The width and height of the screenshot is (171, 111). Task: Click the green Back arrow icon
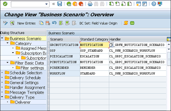[69, 4]
